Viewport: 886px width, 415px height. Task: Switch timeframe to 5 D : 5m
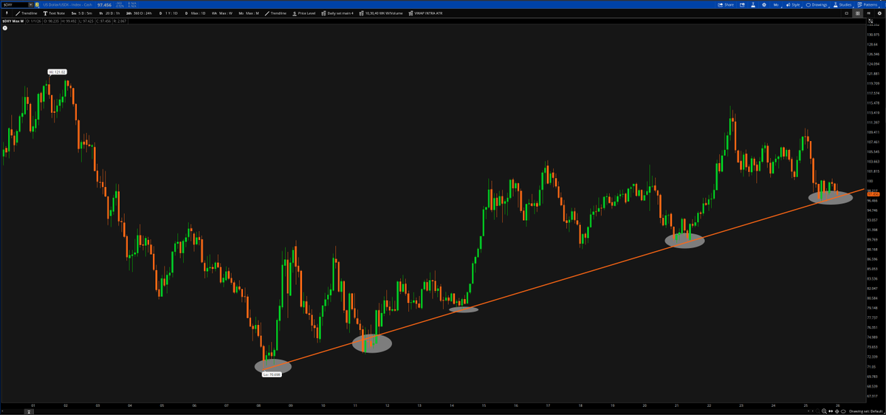(82, 13)
